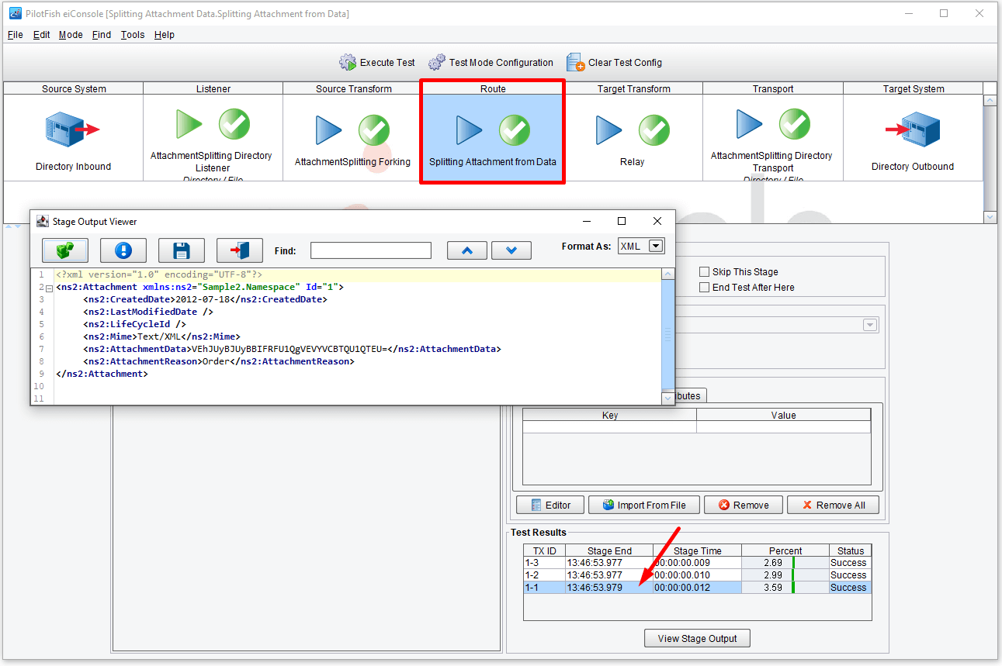Click the Remove All button
This screenshot has width=1002, height=666.
tap(834, 506)
